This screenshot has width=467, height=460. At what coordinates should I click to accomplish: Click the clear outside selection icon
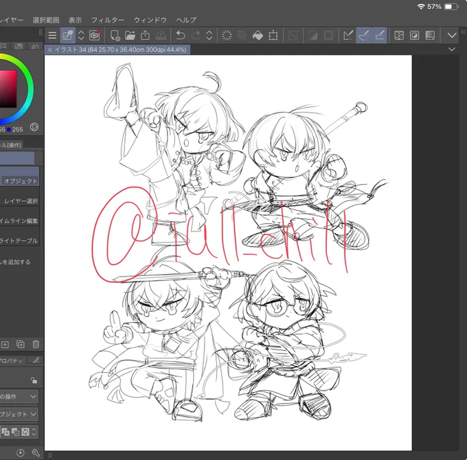tap(242, 36)
